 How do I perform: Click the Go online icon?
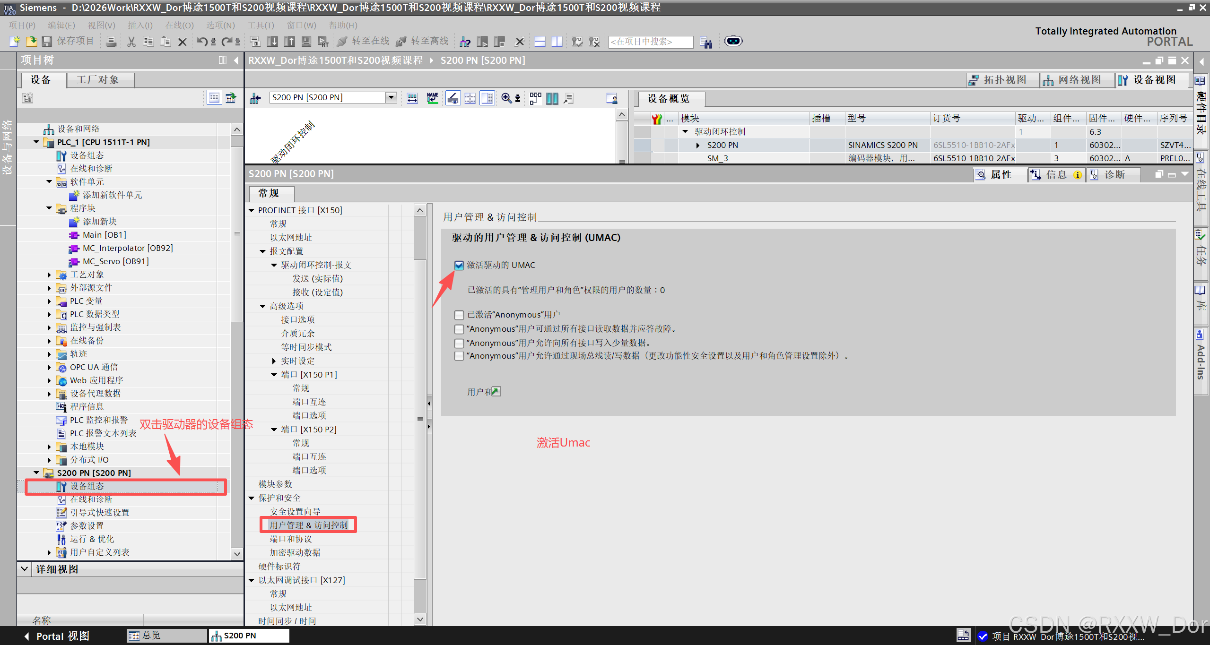[x=342, y=42]
